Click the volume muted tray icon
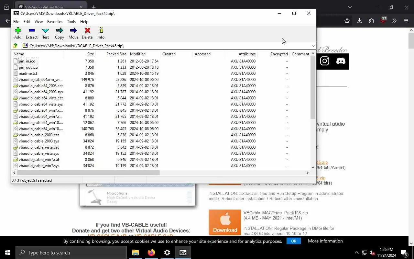414x259 pixels. click(372, 253)
